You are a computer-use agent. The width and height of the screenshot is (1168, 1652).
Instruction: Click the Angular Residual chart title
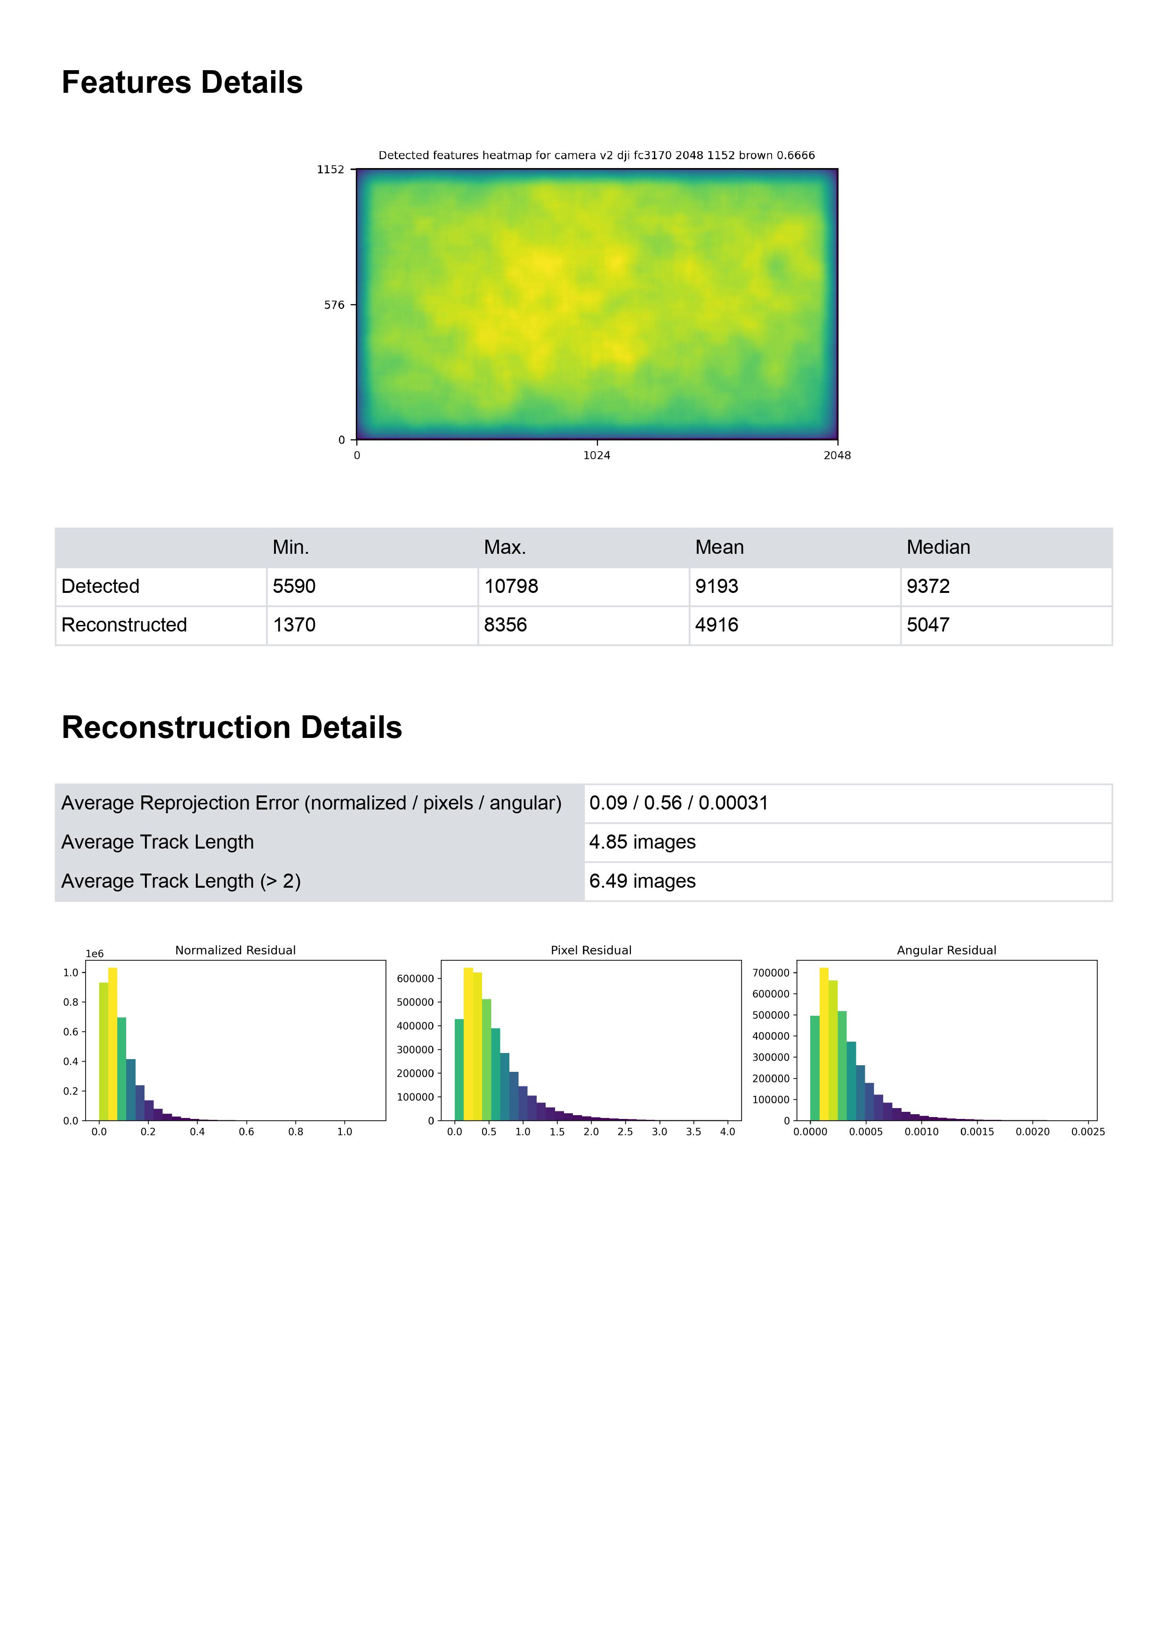[x=946, y=950]
